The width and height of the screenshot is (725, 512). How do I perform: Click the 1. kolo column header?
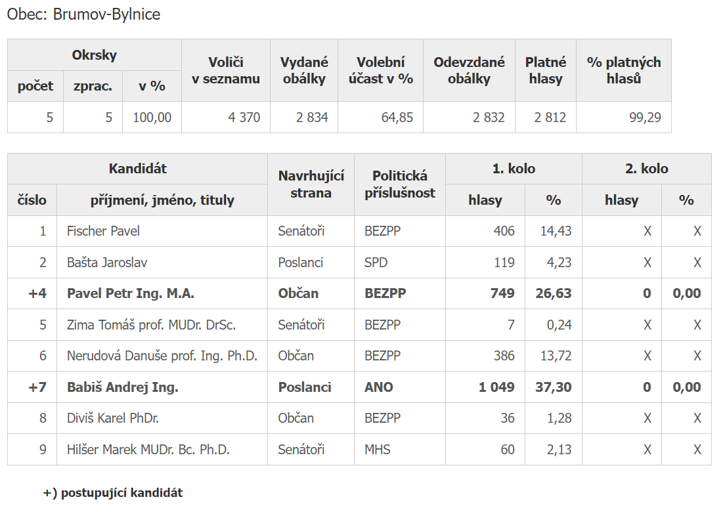pos(514,169)
